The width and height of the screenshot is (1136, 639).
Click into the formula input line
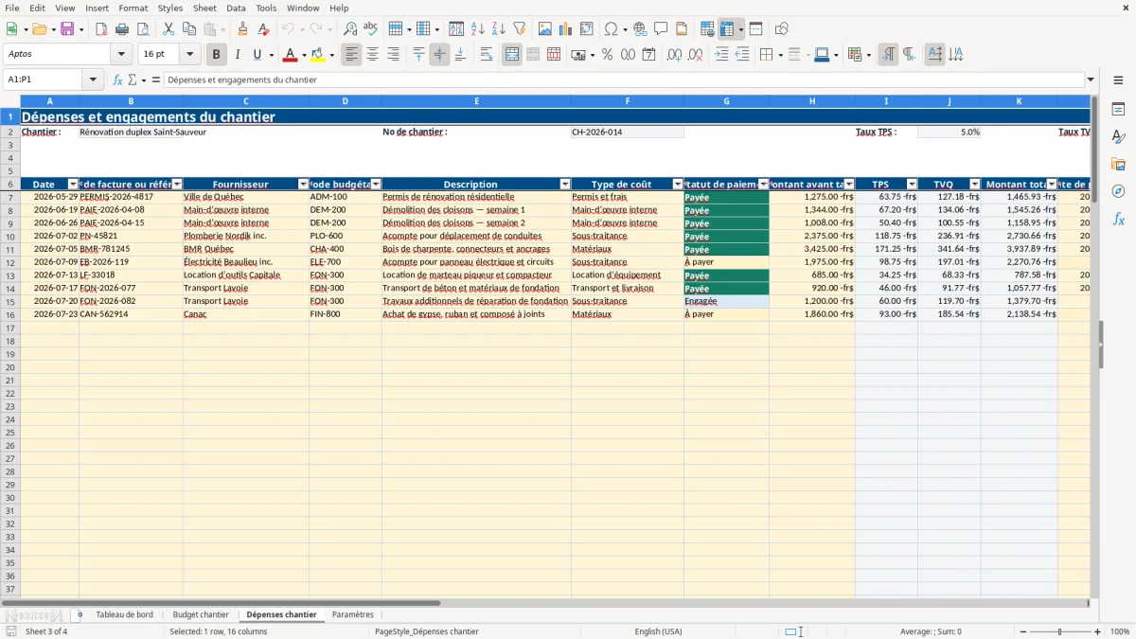624,80
